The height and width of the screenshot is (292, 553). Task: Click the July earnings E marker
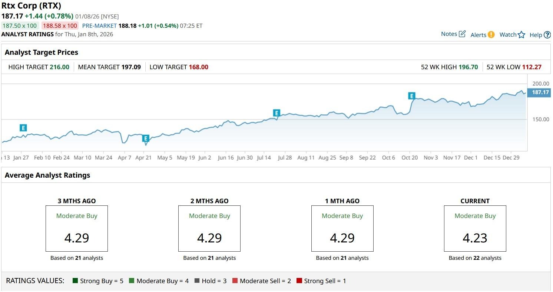point(276,113)
